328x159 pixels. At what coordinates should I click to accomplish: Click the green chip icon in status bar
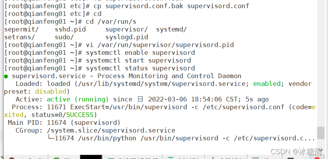point(56,158)
